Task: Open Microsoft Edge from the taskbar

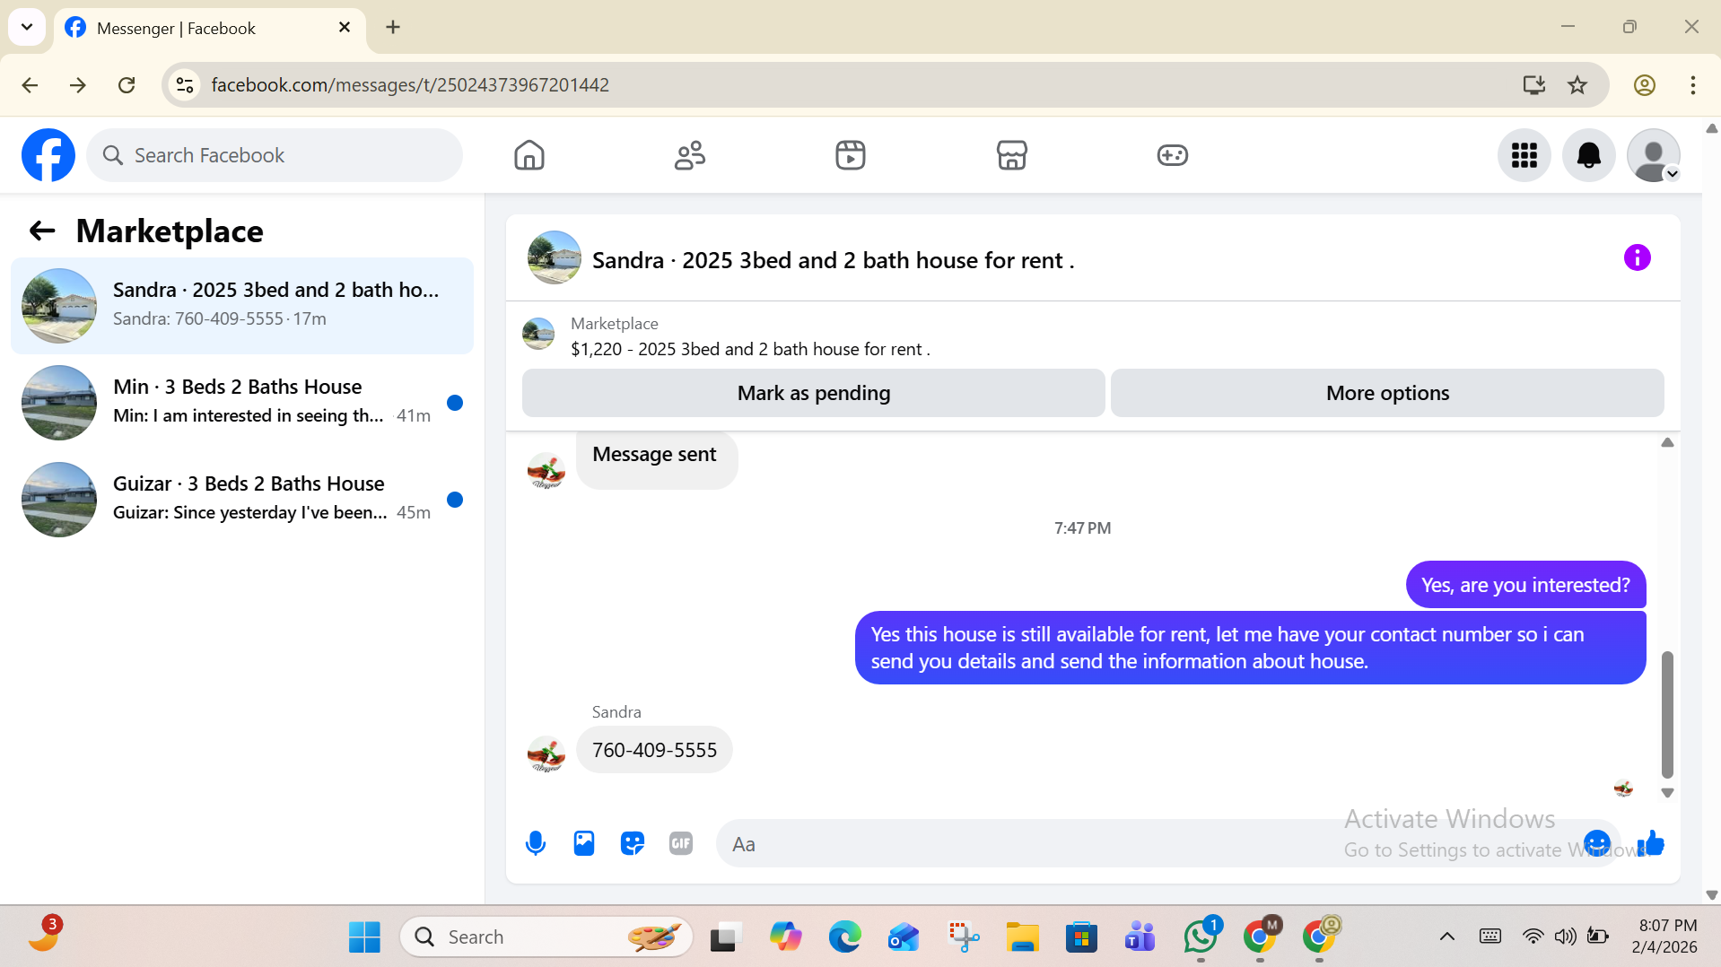Action: (x=844, y=937)
